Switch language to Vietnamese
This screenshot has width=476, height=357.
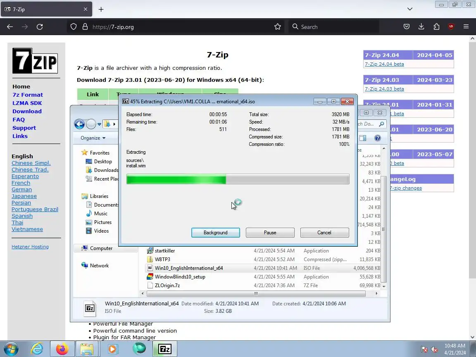coord(27,229)
